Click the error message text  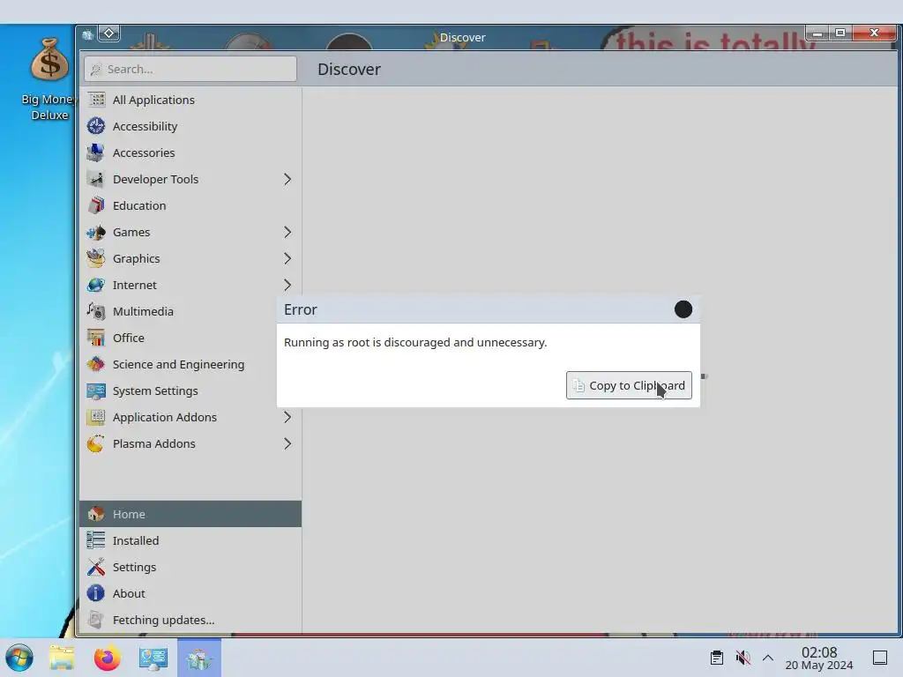415,343
